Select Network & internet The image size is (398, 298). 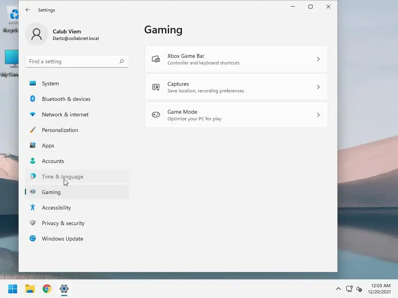(77, 114)
